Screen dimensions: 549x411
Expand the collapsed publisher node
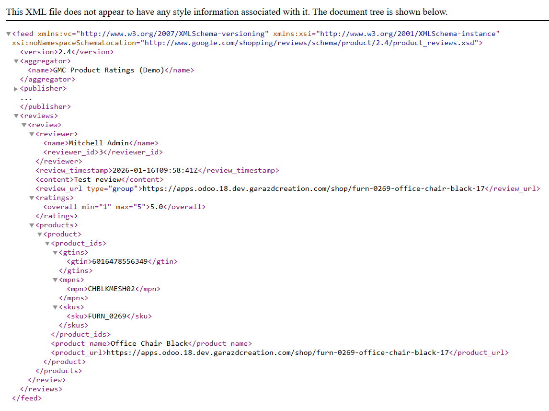16,89
